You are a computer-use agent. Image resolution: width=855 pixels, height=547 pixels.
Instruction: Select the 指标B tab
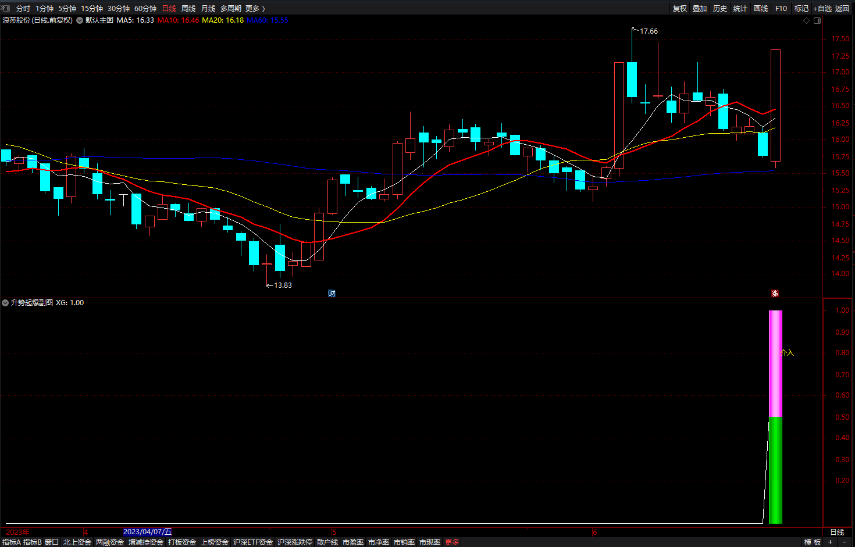33,542
